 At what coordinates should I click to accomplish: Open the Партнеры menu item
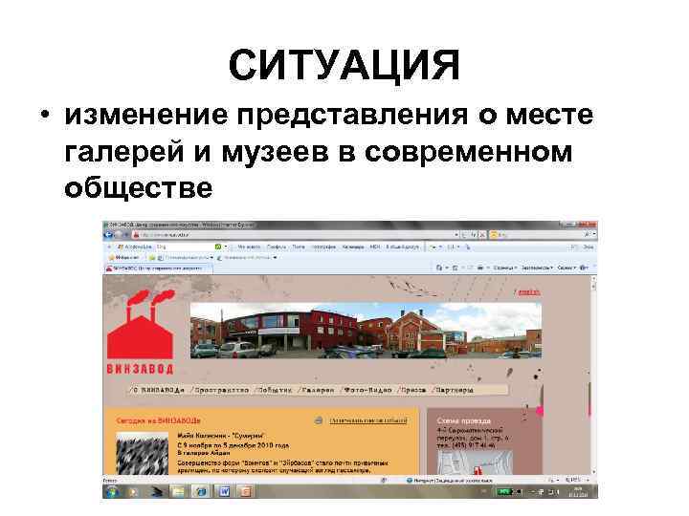pos(453,390)
